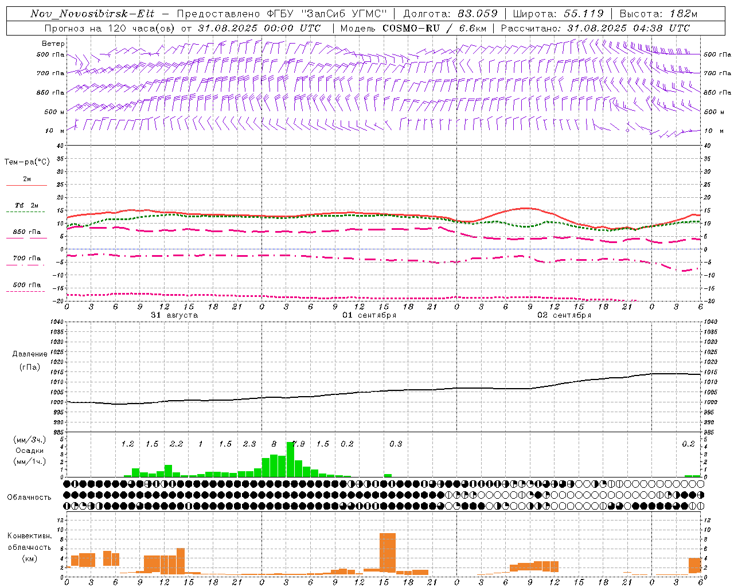Click the Конвективн. label

coord(29,536)
